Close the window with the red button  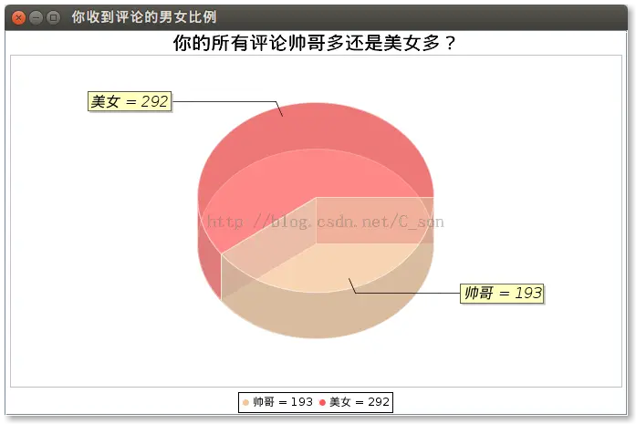[x=18, y=18]
